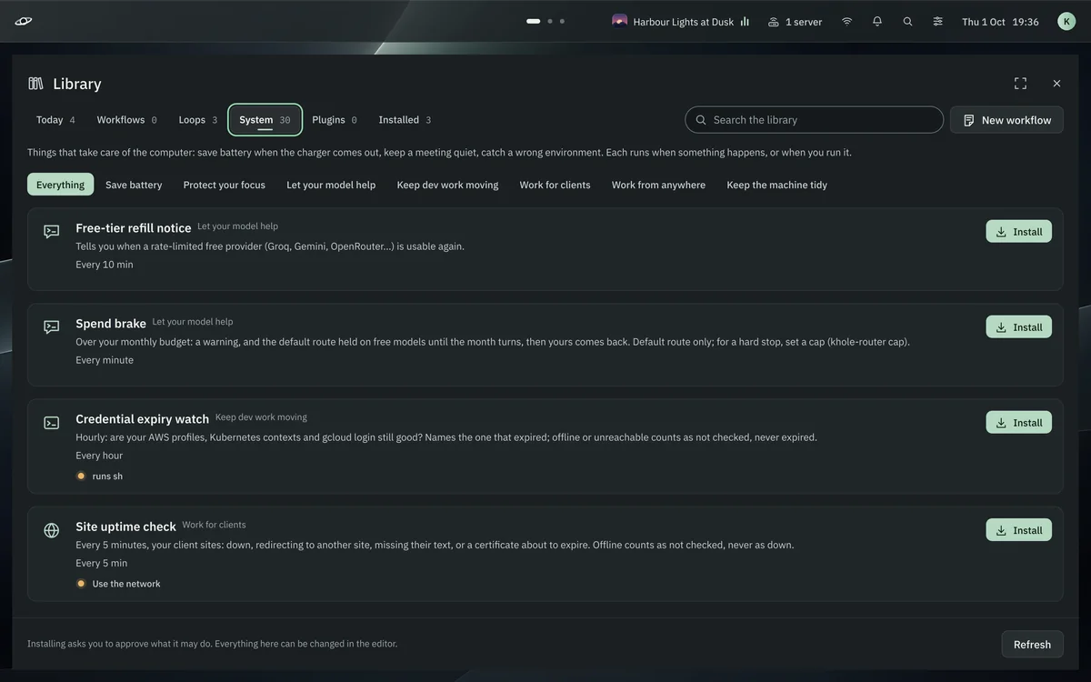Click the Every hour schedule text
1091x682 pixels.
click(100, 456)
